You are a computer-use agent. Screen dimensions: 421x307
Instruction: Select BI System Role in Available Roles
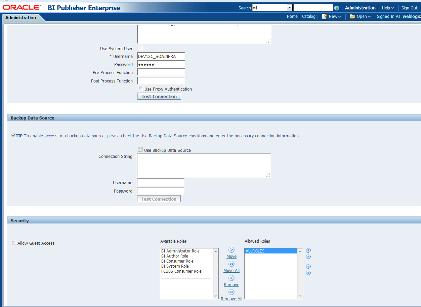[187, 266]
